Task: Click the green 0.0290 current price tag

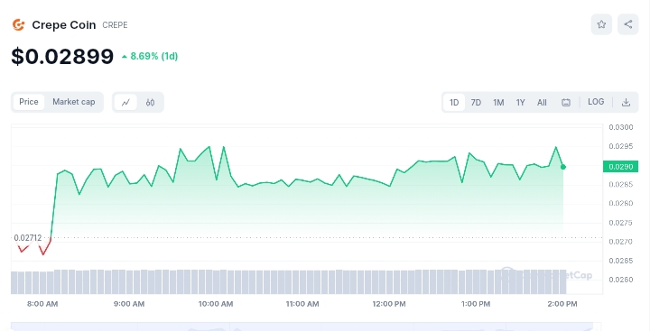Action: coord(620,167)
